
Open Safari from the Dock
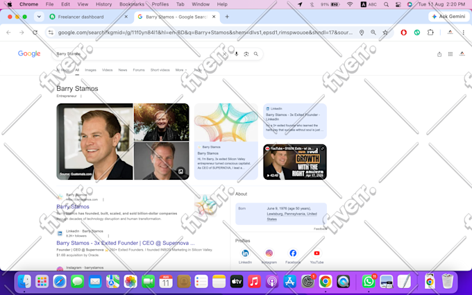(x=60, y=282)
